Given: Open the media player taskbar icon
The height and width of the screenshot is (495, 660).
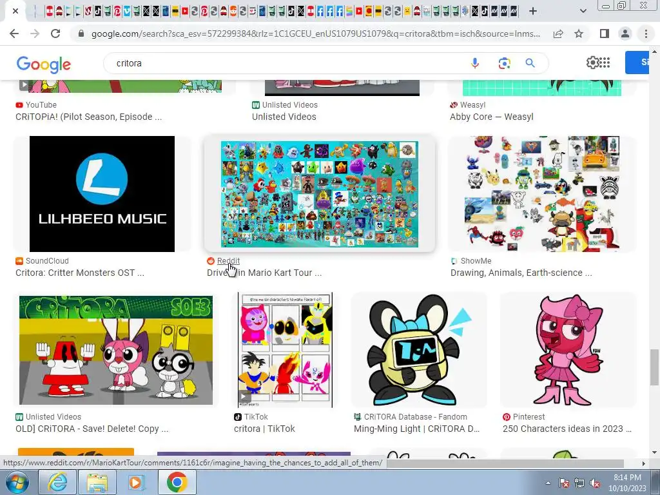Looking at the screenshot, I should (137, 482).
